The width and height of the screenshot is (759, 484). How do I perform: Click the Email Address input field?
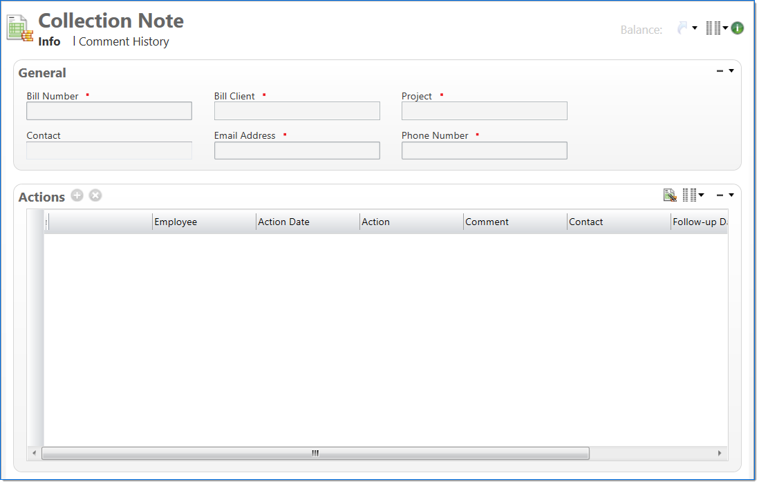(297, 151)
